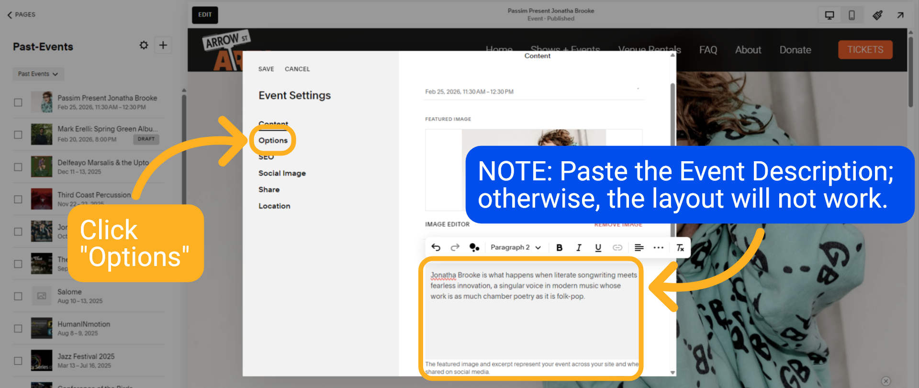This screenshot has width=919, height=388.
Task: Go back to Pages list
Action: (22, 15)
